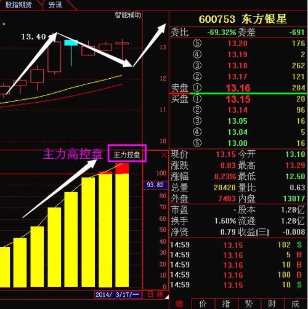The height and width of the screenshot is (309, 308).
Task: Click the indicator value box 93.82
Action: pyautogui.click(x=155, y=185)
